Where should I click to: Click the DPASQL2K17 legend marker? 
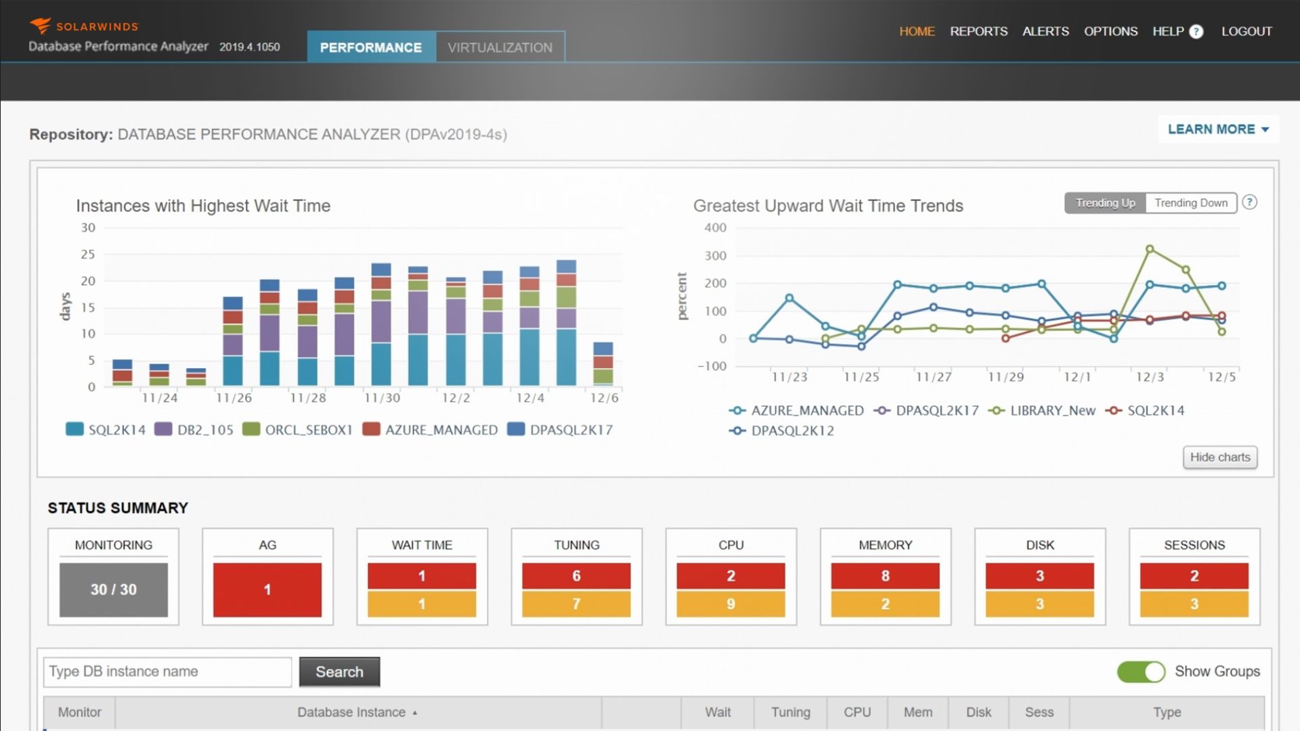coord(882,410)
